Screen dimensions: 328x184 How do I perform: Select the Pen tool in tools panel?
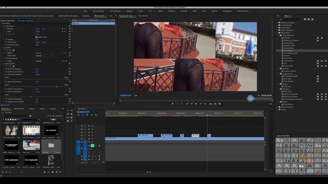tap(72, 118)
